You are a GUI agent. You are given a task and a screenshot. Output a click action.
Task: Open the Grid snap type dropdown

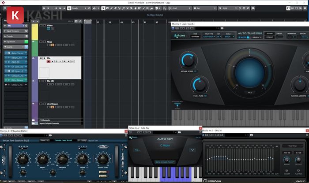point(181,8)
